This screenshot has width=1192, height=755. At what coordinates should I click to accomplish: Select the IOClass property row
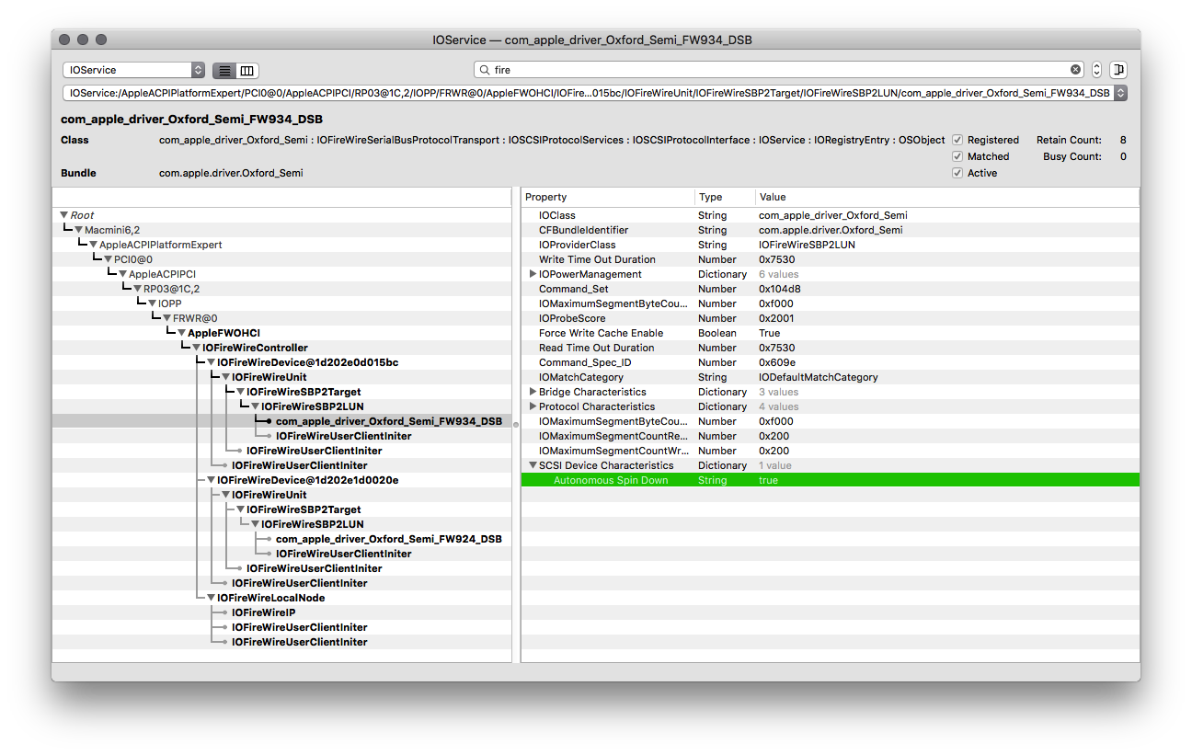(831, 215)
